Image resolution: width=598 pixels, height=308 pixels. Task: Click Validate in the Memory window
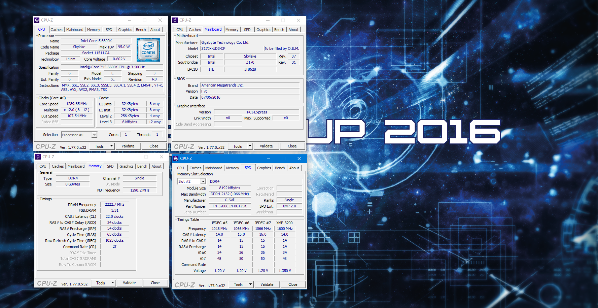(129, 283)
